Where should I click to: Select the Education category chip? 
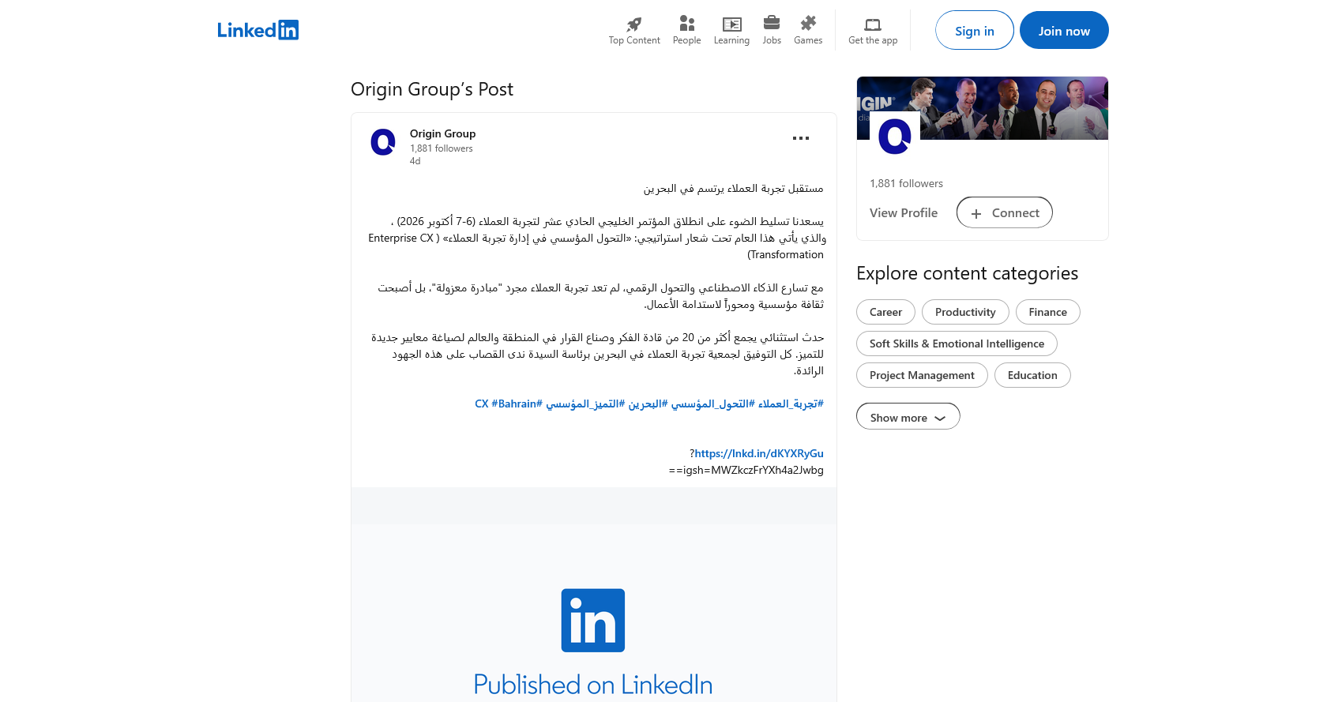point(1032,375)
